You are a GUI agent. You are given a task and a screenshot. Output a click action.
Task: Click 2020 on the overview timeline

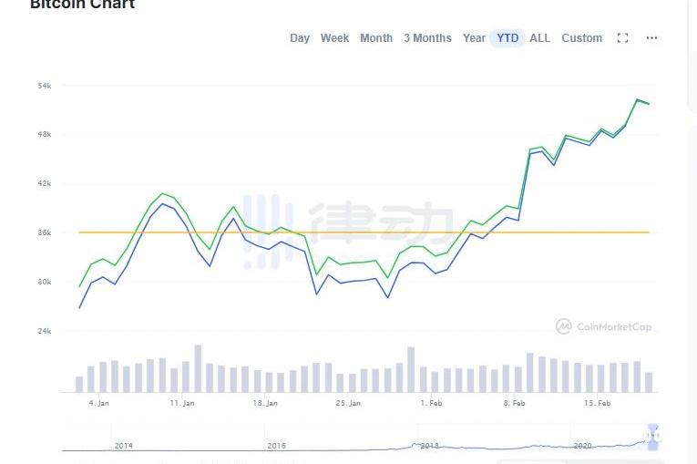583,446
